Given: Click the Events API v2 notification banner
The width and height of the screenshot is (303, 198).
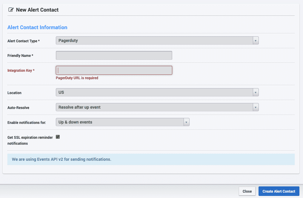Looking at the screenshot, I should [151, 159].
